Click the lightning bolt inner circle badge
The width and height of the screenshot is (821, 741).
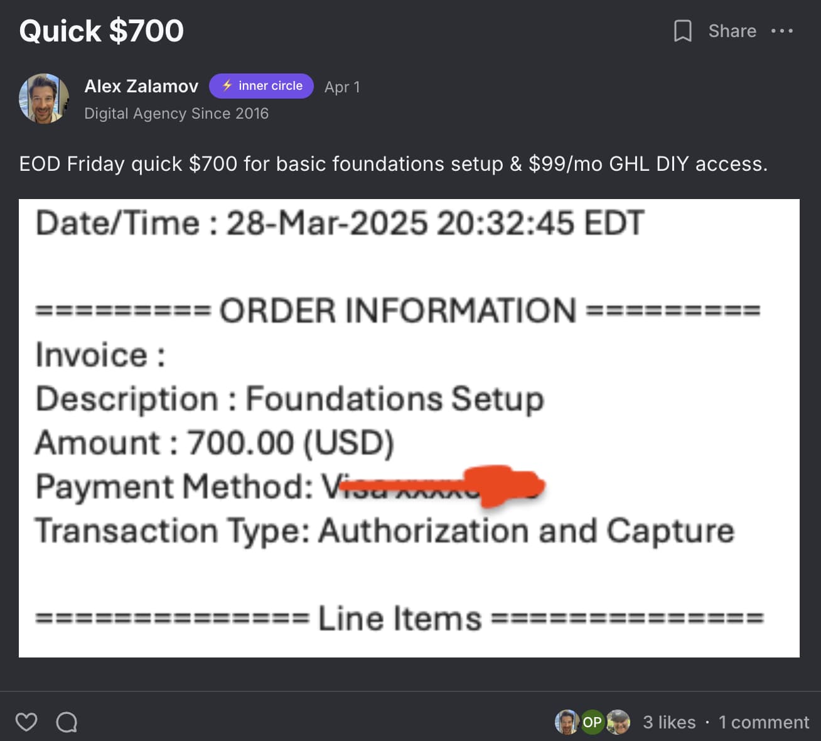pyautogui.click(x=261, y=86)
